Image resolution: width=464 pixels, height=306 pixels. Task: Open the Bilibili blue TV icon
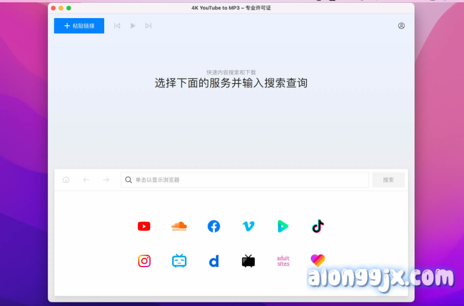click(x=179, y=261)
